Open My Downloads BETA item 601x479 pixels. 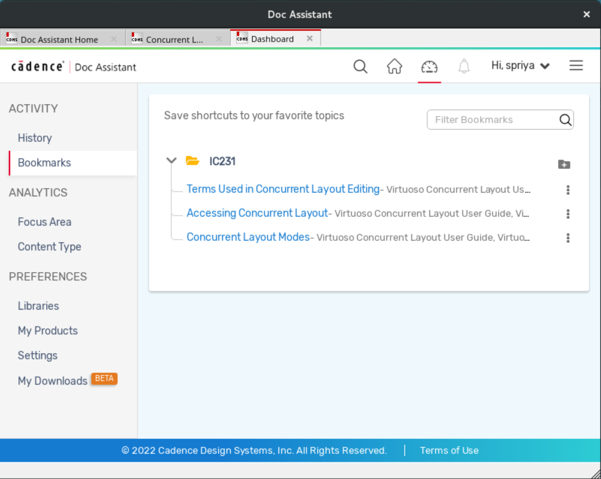pyautogui.click(x=68, y=380)
